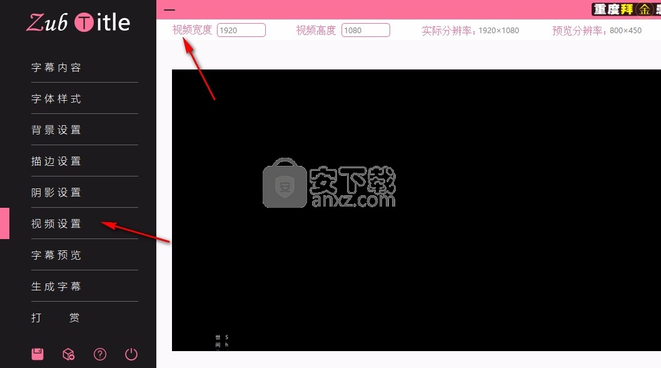Click the minimize dash in pink title bar

pos(169,10)
